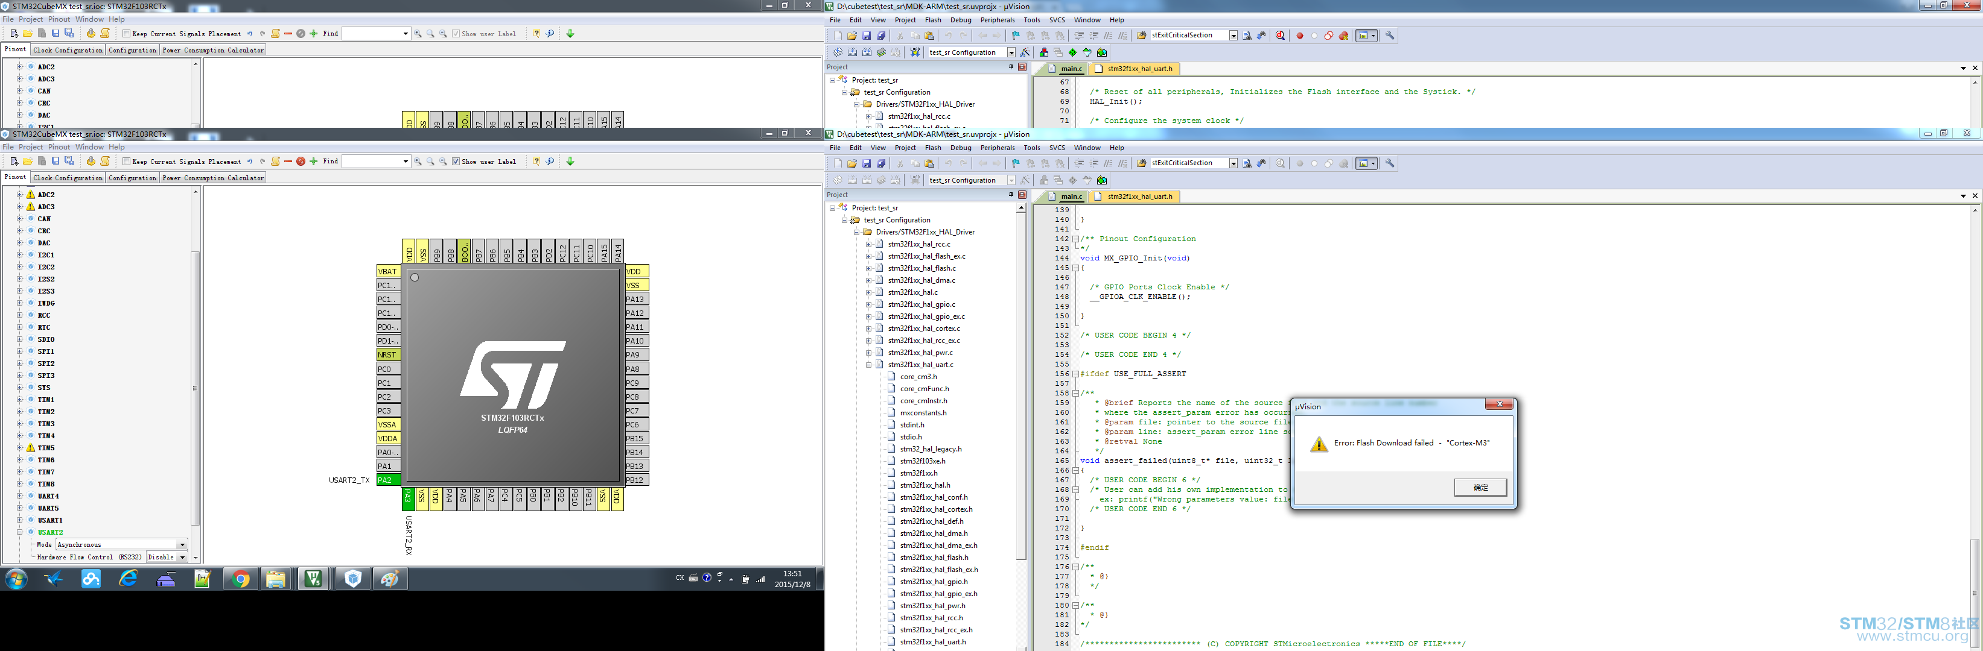This screenshot has height=651, width=1983.
Task: Open Pinout menu in front CubeMX
Action: pyautogui.click(x=59, y=147)
